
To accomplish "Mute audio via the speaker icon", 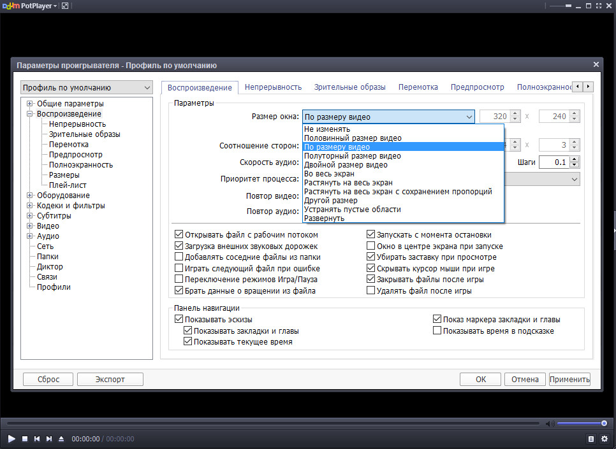I will (x=549, y=424).
